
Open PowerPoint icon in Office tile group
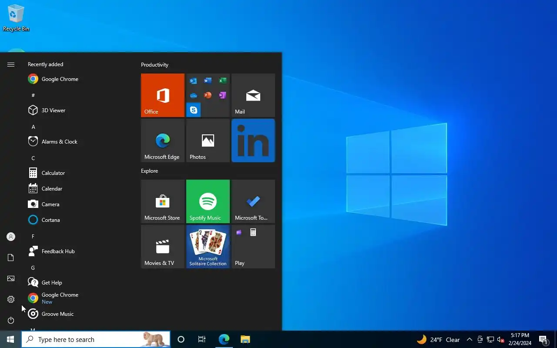pyautogui.click(x=208, y=95)
